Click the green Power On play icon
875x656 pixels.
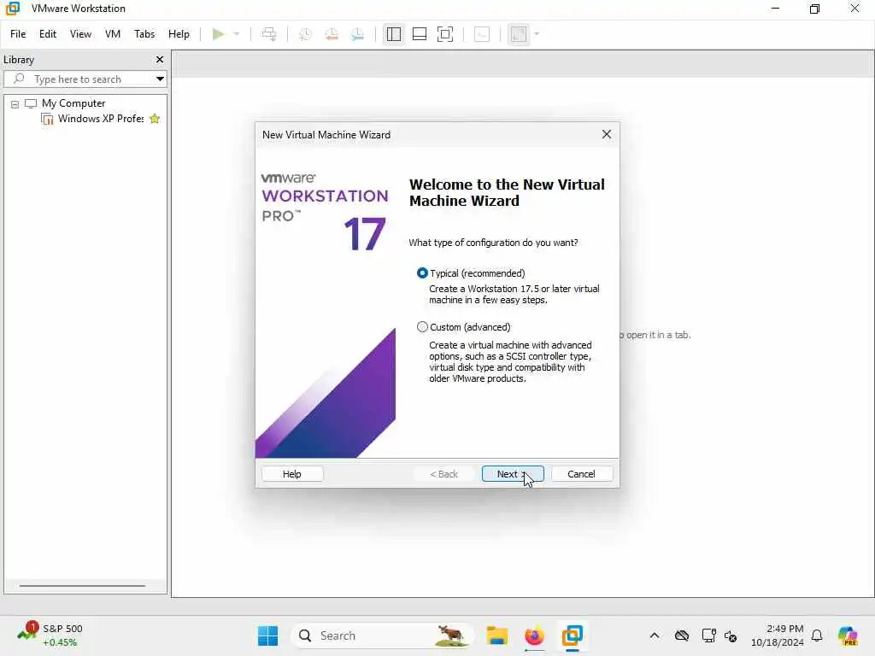pyautogui.click(x=218, y=34)
